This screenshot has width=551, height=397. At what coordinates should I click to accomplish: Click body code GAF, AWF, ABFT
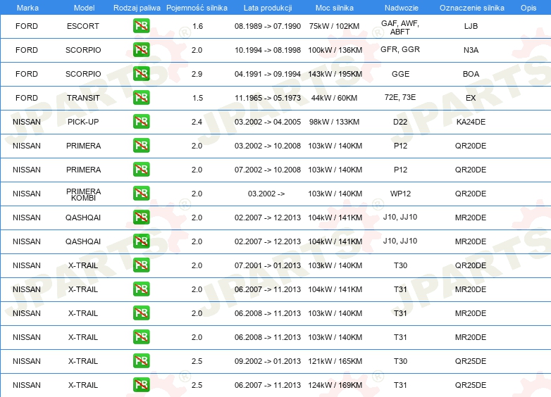point(400,27)
